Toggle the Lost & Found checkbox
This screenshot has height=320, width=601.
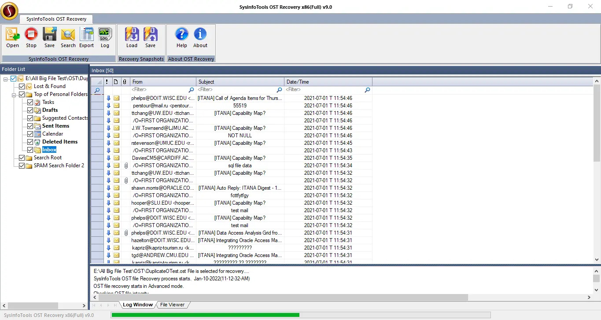[22, 86]
